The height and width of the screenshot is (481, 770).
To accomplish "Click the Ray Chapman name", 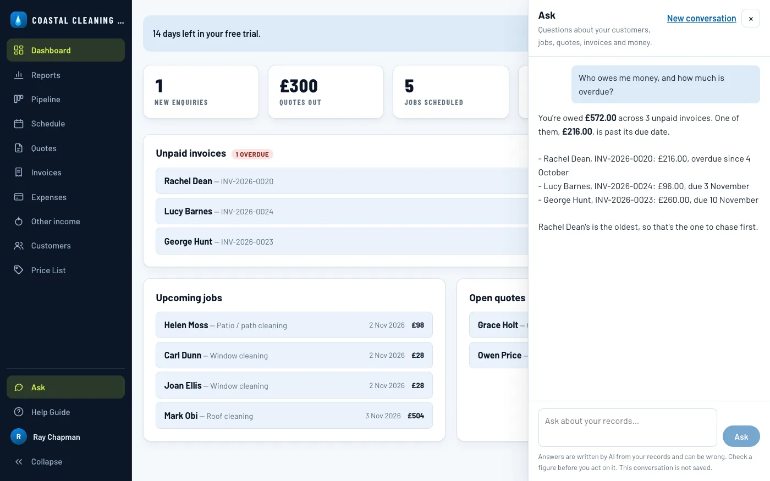I will click(57, 437).
